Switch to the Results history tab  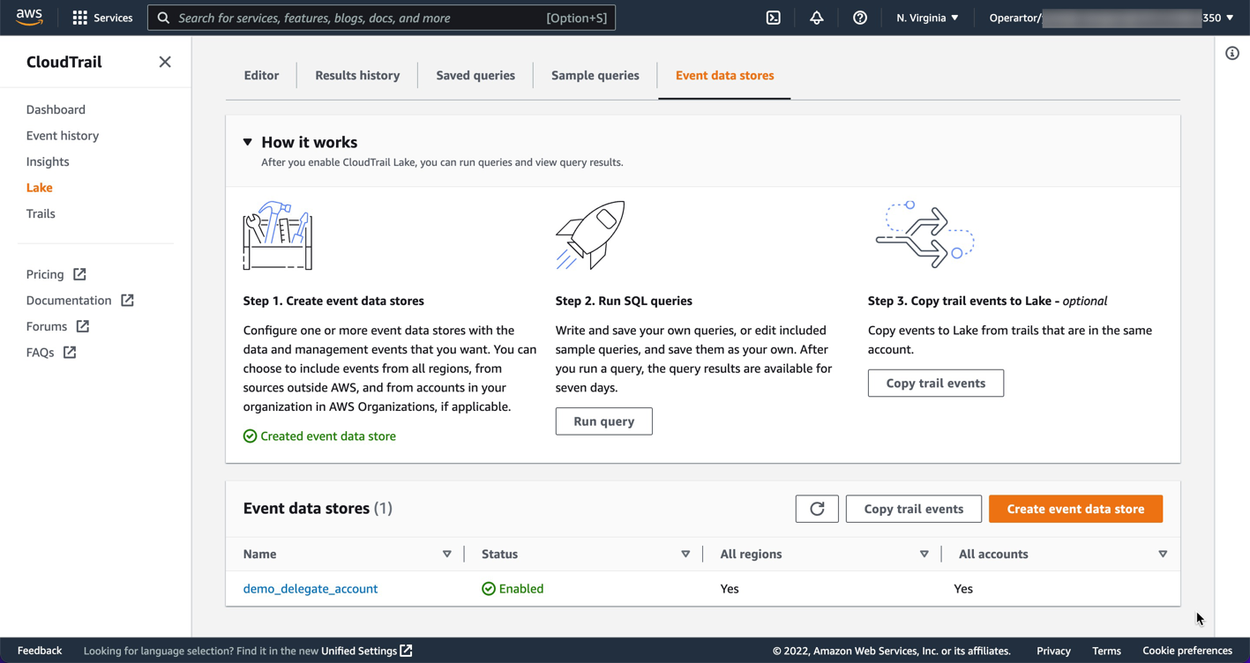(x=357, y=76)
